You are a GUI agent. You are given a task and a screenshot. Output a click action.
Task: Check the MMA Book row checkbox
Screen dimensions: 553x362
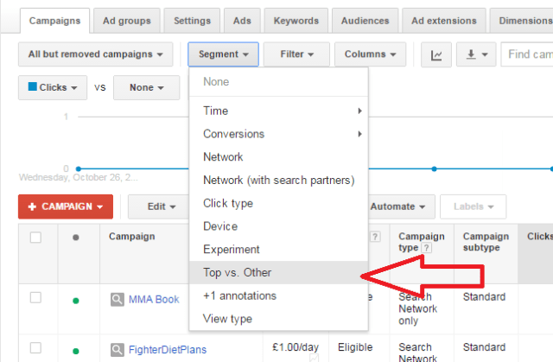click(x=36, y=298)
